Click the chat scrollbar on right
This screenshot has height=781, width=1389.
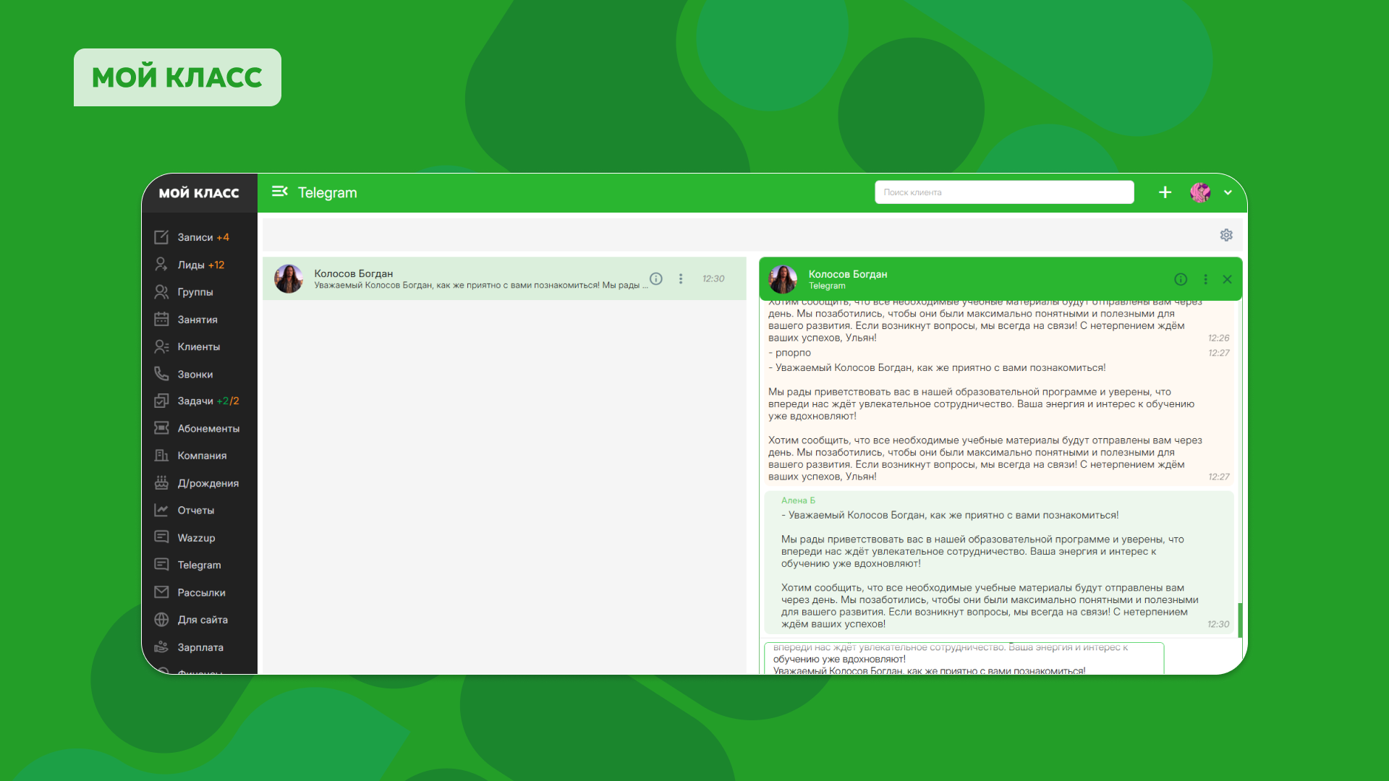[1239, 619]
